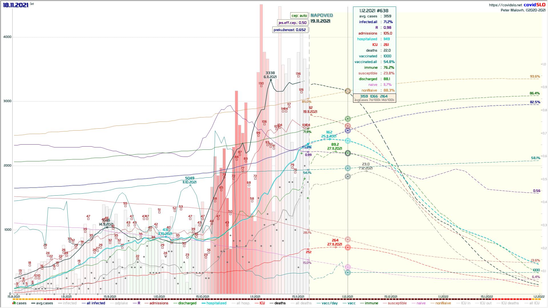This screenshot has width=548, height=308.
Task: Click the ICU red circle marker on forecast line
Action: pyautogui.click(x=348, y=248)
